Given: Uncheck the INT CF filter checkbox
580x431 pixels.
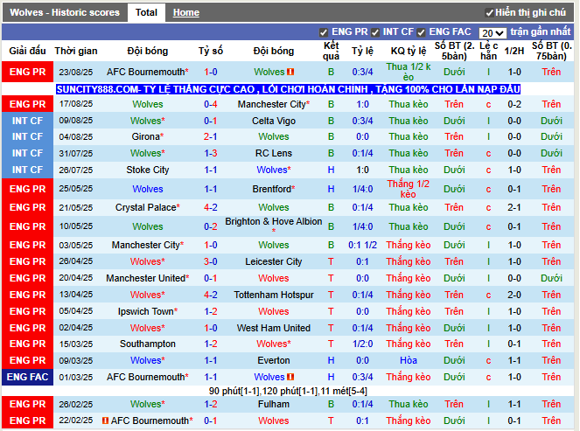Looking at the screenshot, I should (375, 32).
